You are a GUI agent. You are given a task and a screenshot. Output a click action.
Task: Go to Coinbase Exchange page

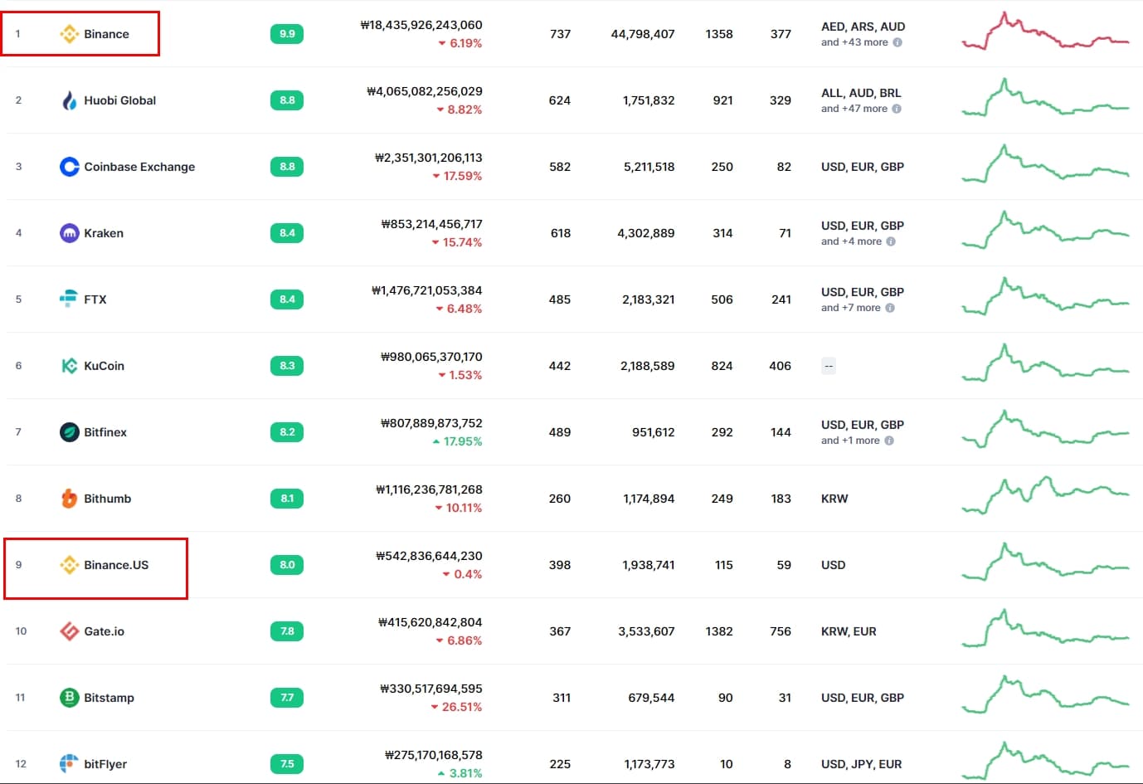[x=139, y=167]
